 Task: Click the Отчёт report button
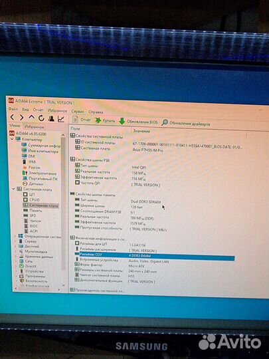[x=82, y=119]
